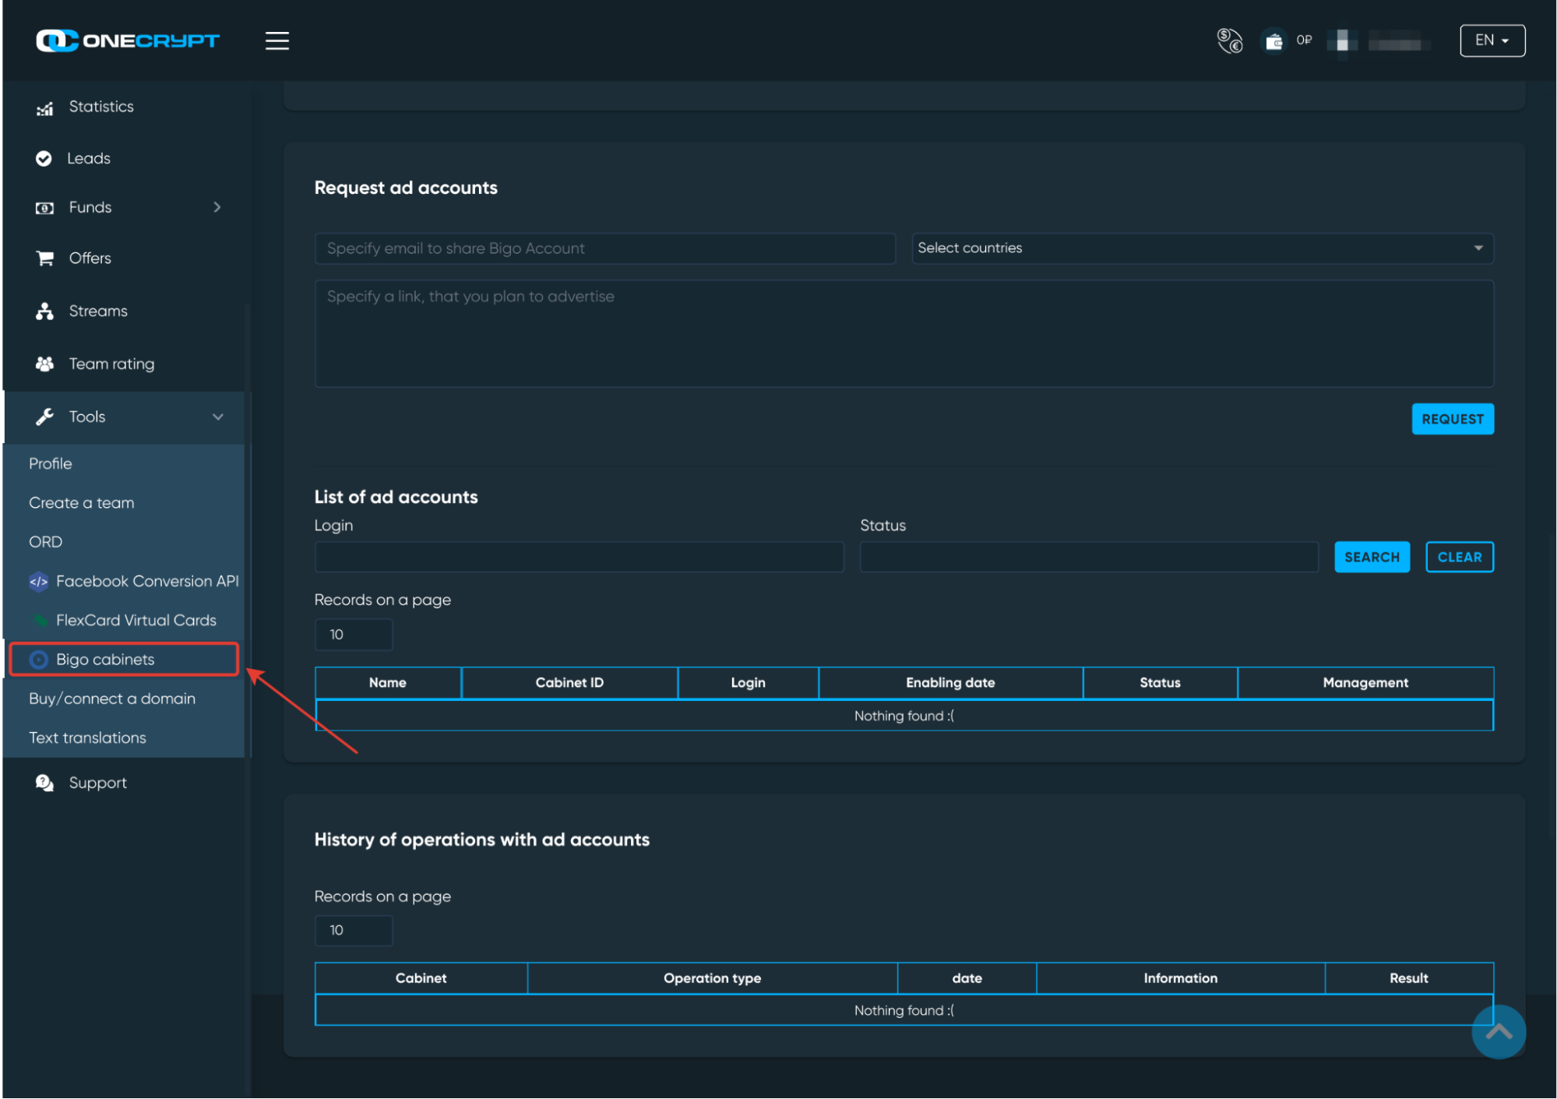Collapse the Tools submenu chevron

pos(218,417)
